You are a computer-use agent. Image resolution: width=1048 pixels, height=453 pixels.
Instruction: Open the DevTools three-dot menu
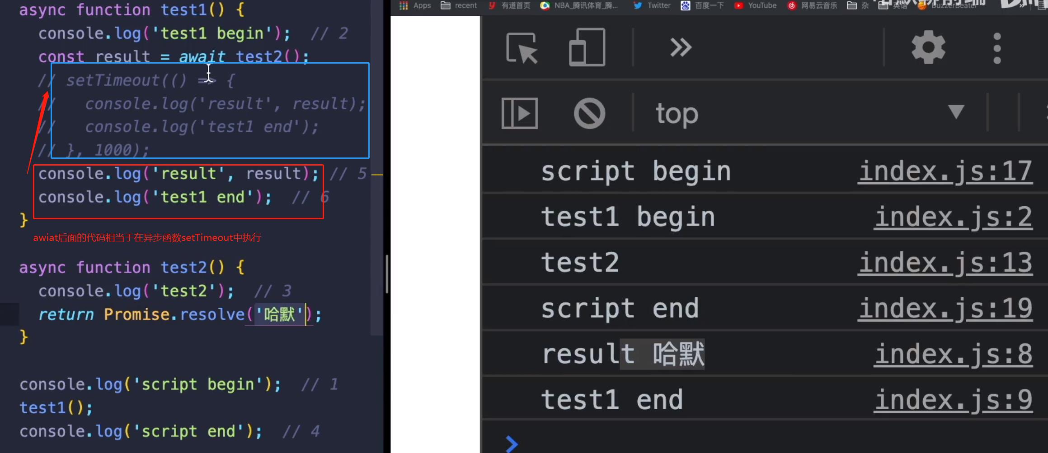point(997,48)
